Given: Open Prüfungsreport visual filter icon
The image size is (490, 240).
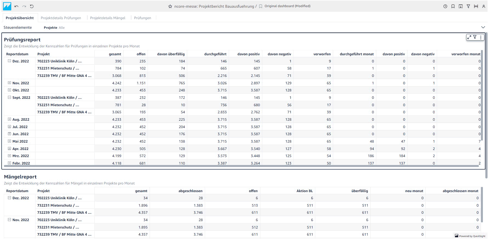Looking at the screenshot, I should click(x=475, y=37).
